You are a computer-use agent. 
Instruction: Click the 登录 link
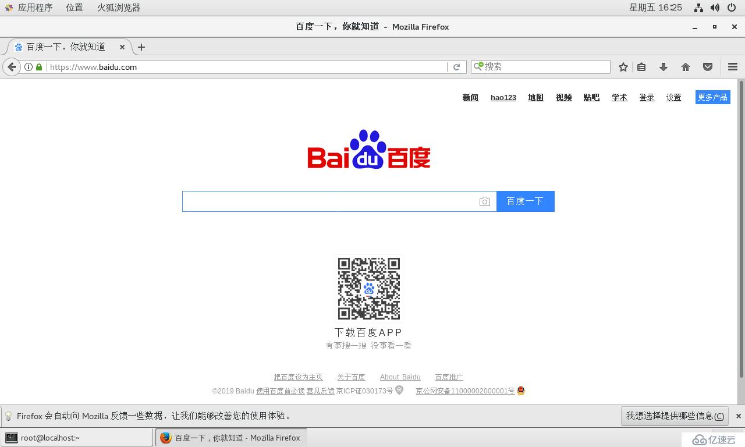click(647, 98)
